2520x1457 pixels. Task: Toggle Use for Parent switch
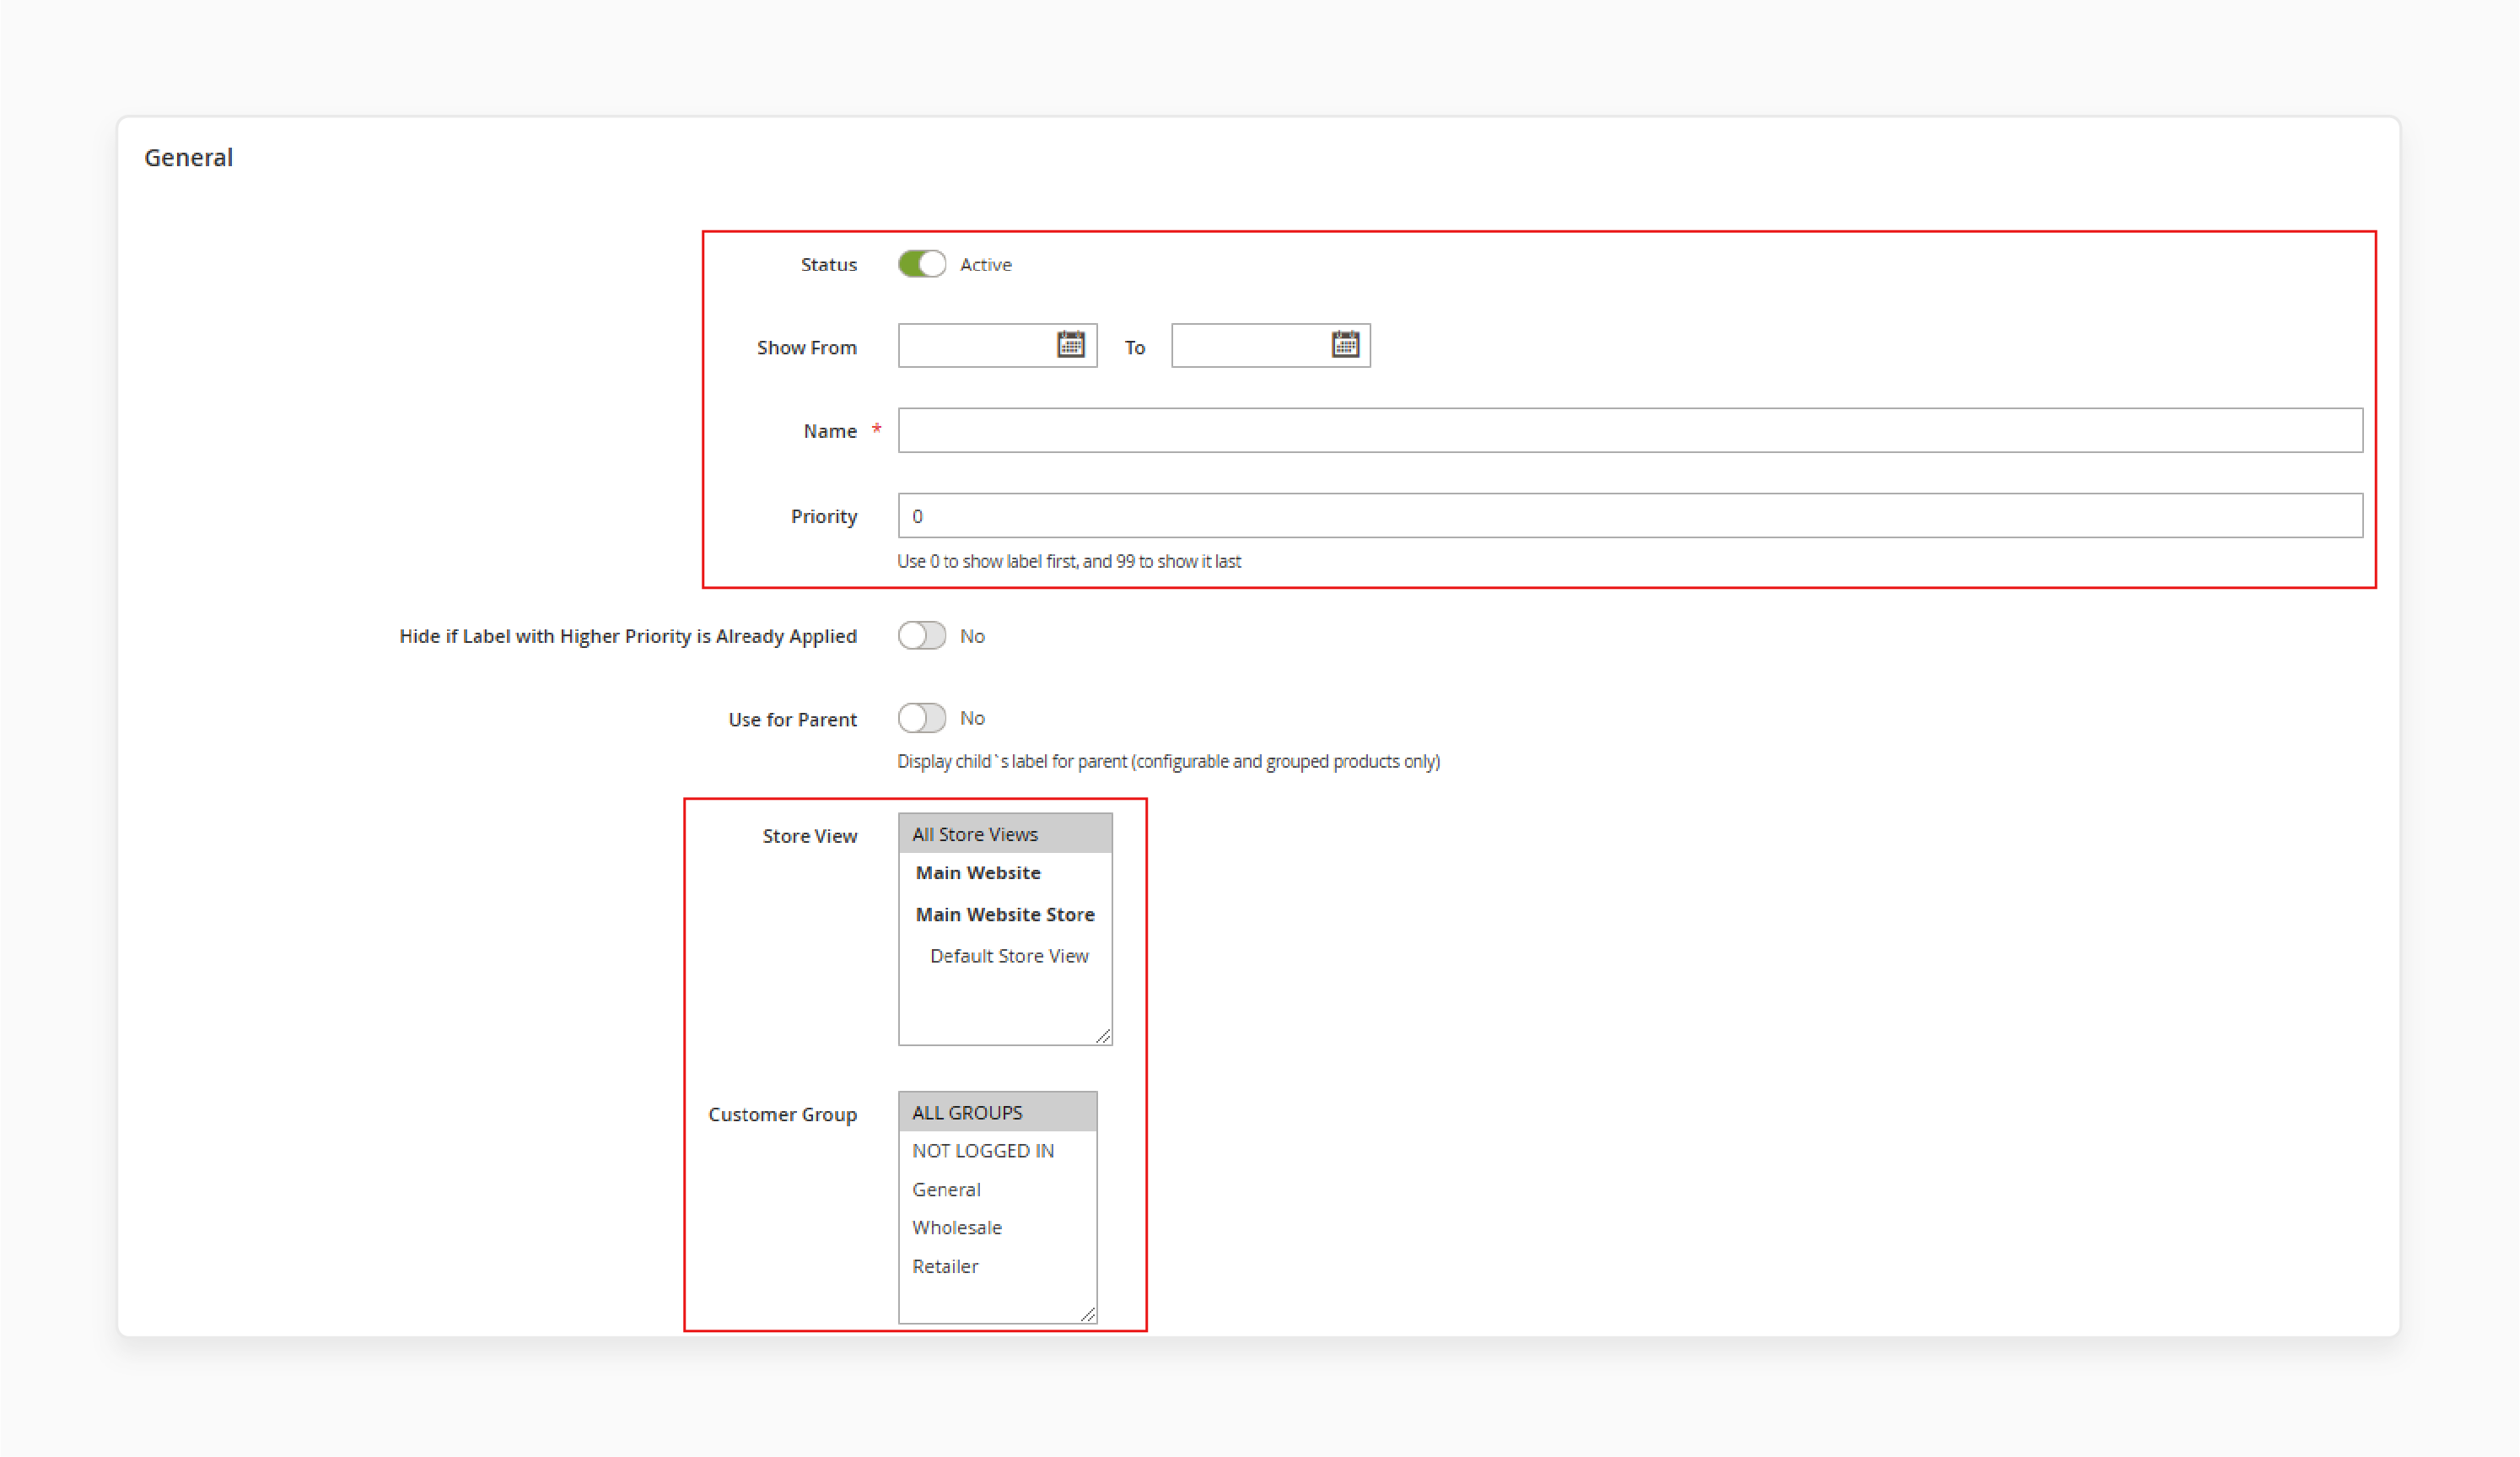[x=920, y=716]
